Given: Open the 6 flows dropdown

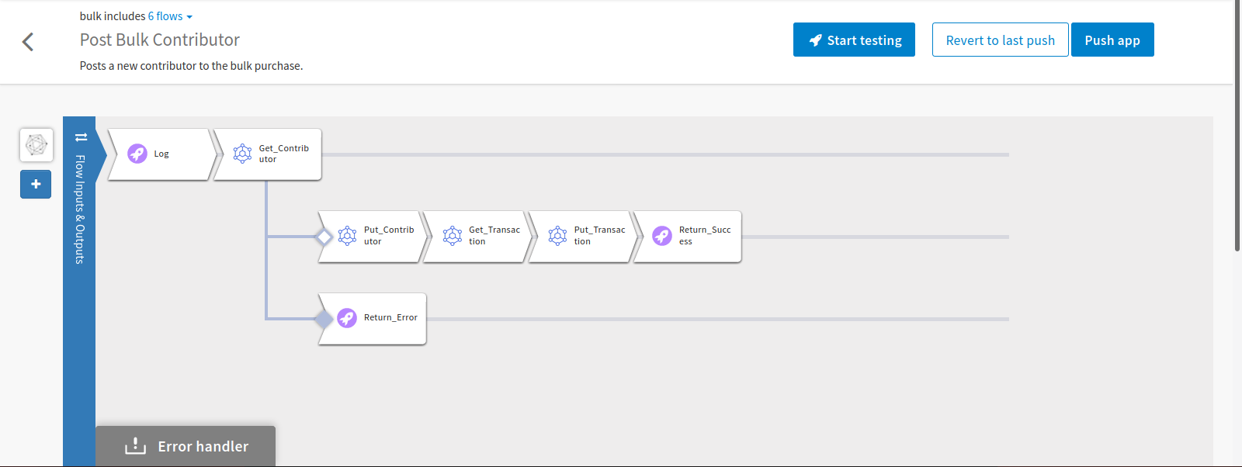Looking at the screenshot, I should coord(169,16).
